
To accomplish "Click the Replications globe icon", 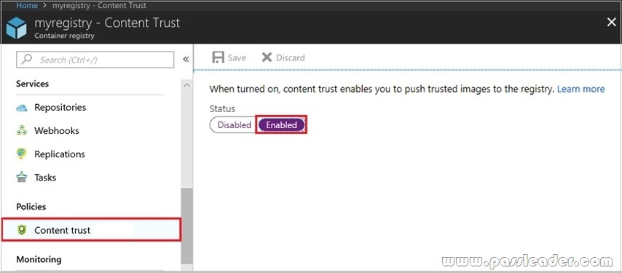I will pos(21,154).
